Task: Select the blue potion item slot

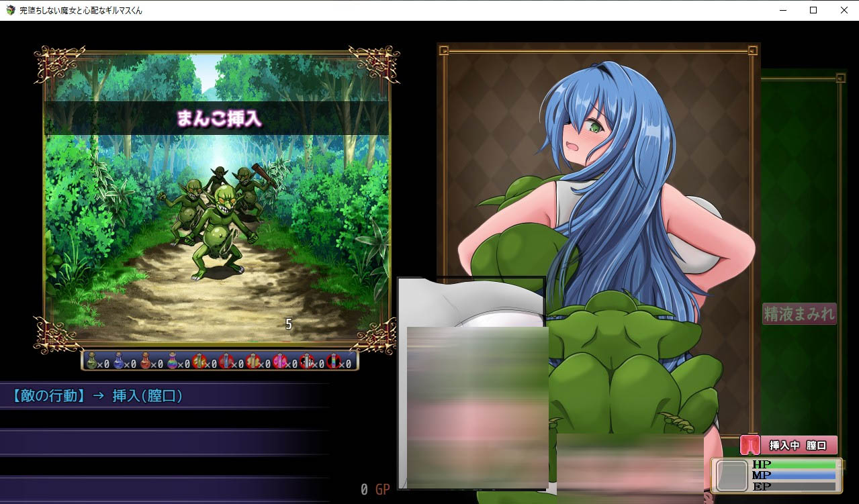Action: click(x=119, y=361)
